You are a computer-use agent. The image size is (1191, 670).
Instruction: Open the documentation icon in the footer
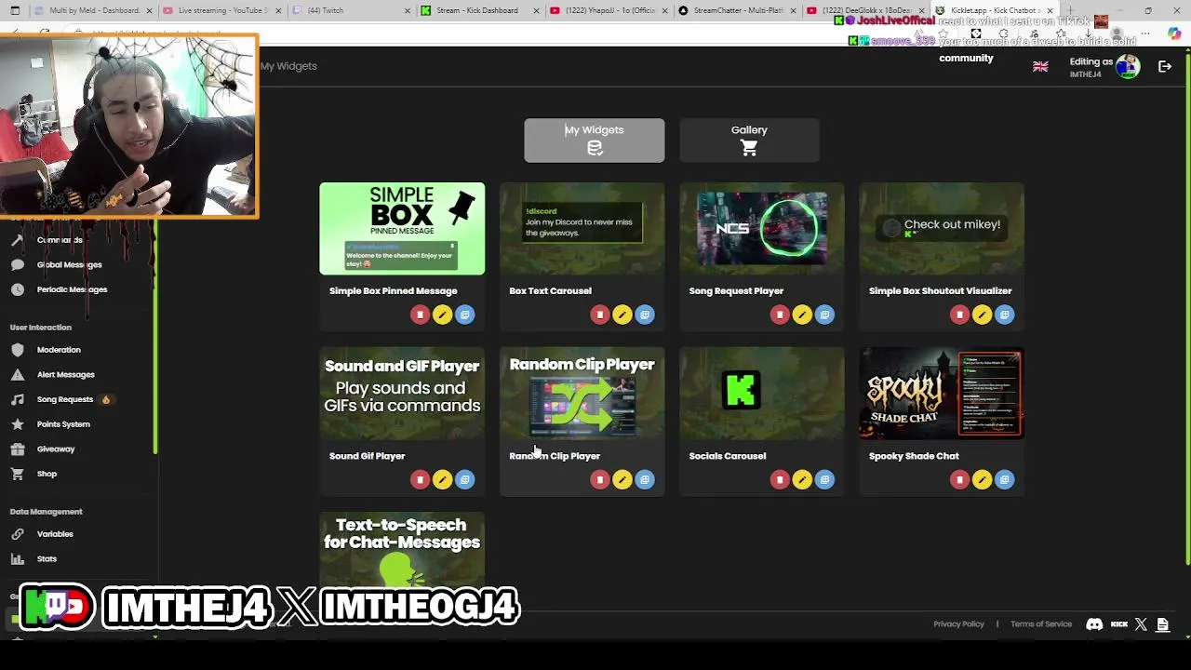click(1162, 624)
